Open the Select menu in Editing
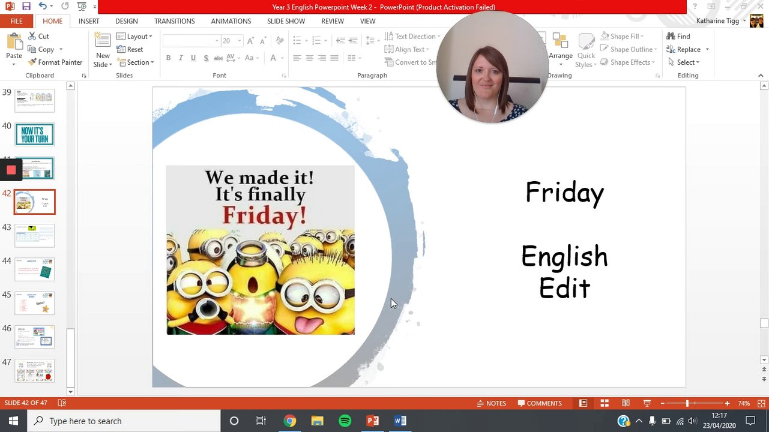 pos(683,62)
